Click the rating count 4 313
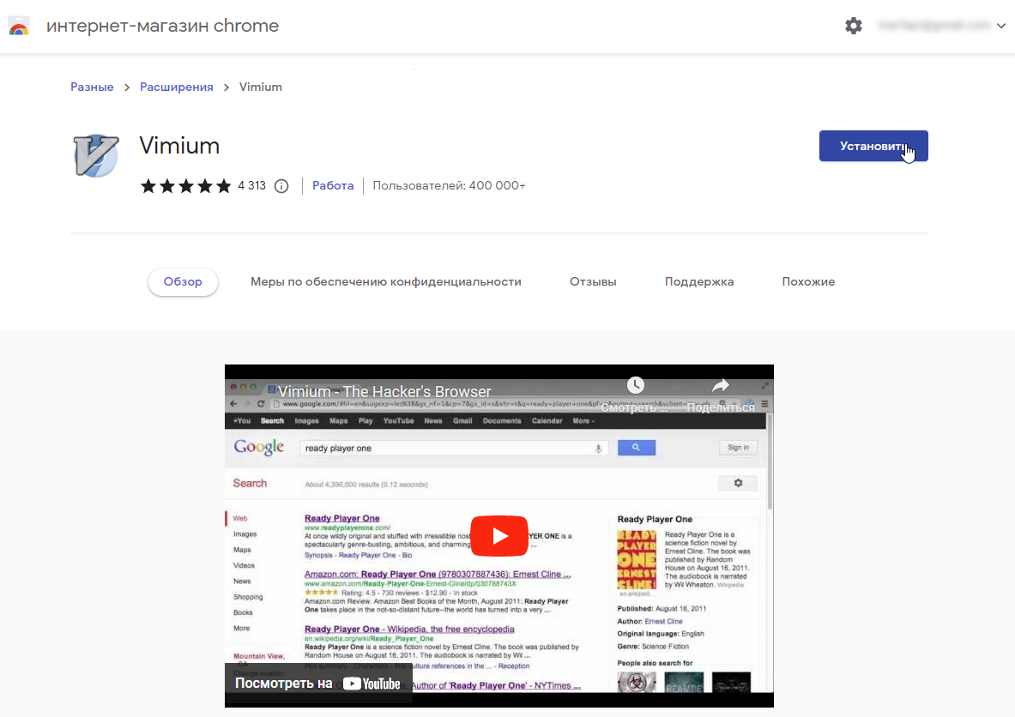This screenshot has width=1015, height=717. coord(251,186)
